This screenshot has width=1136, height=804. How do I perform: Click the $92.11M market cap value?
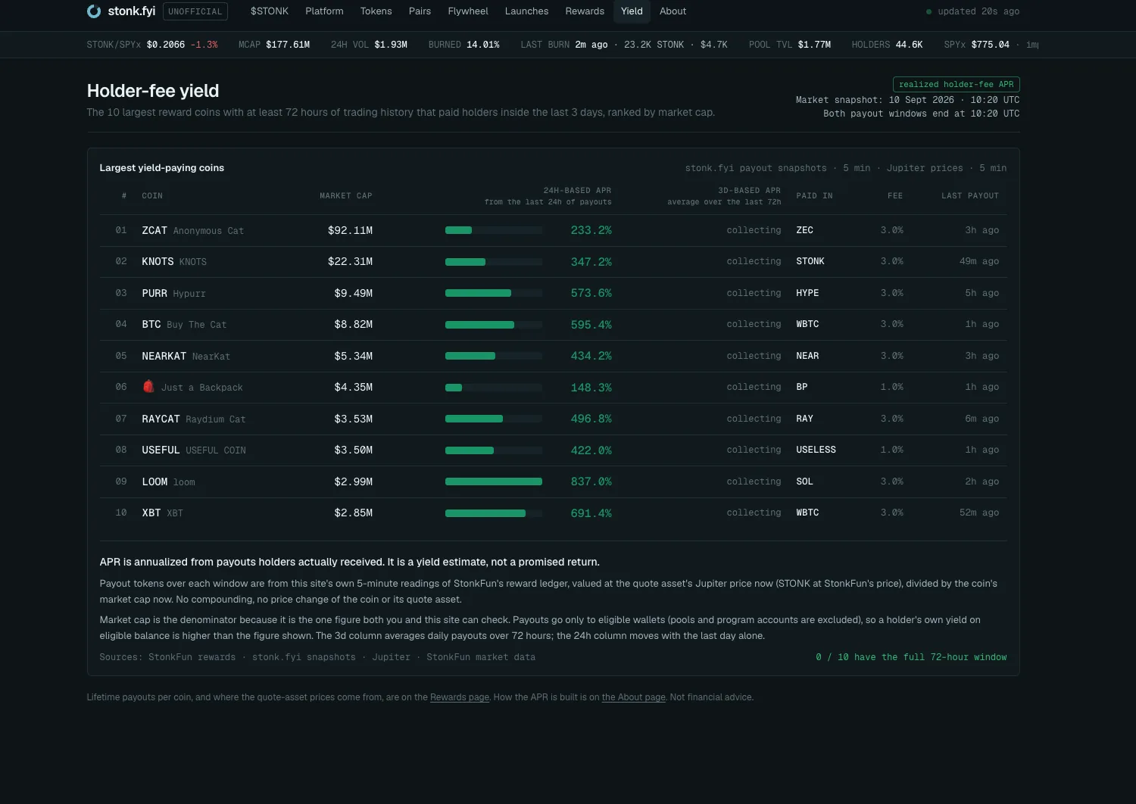tap(350, 230)
